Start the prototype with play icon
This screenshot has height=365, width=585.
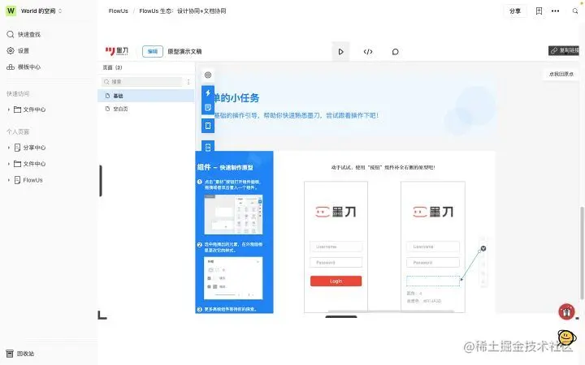coord(340,52)
